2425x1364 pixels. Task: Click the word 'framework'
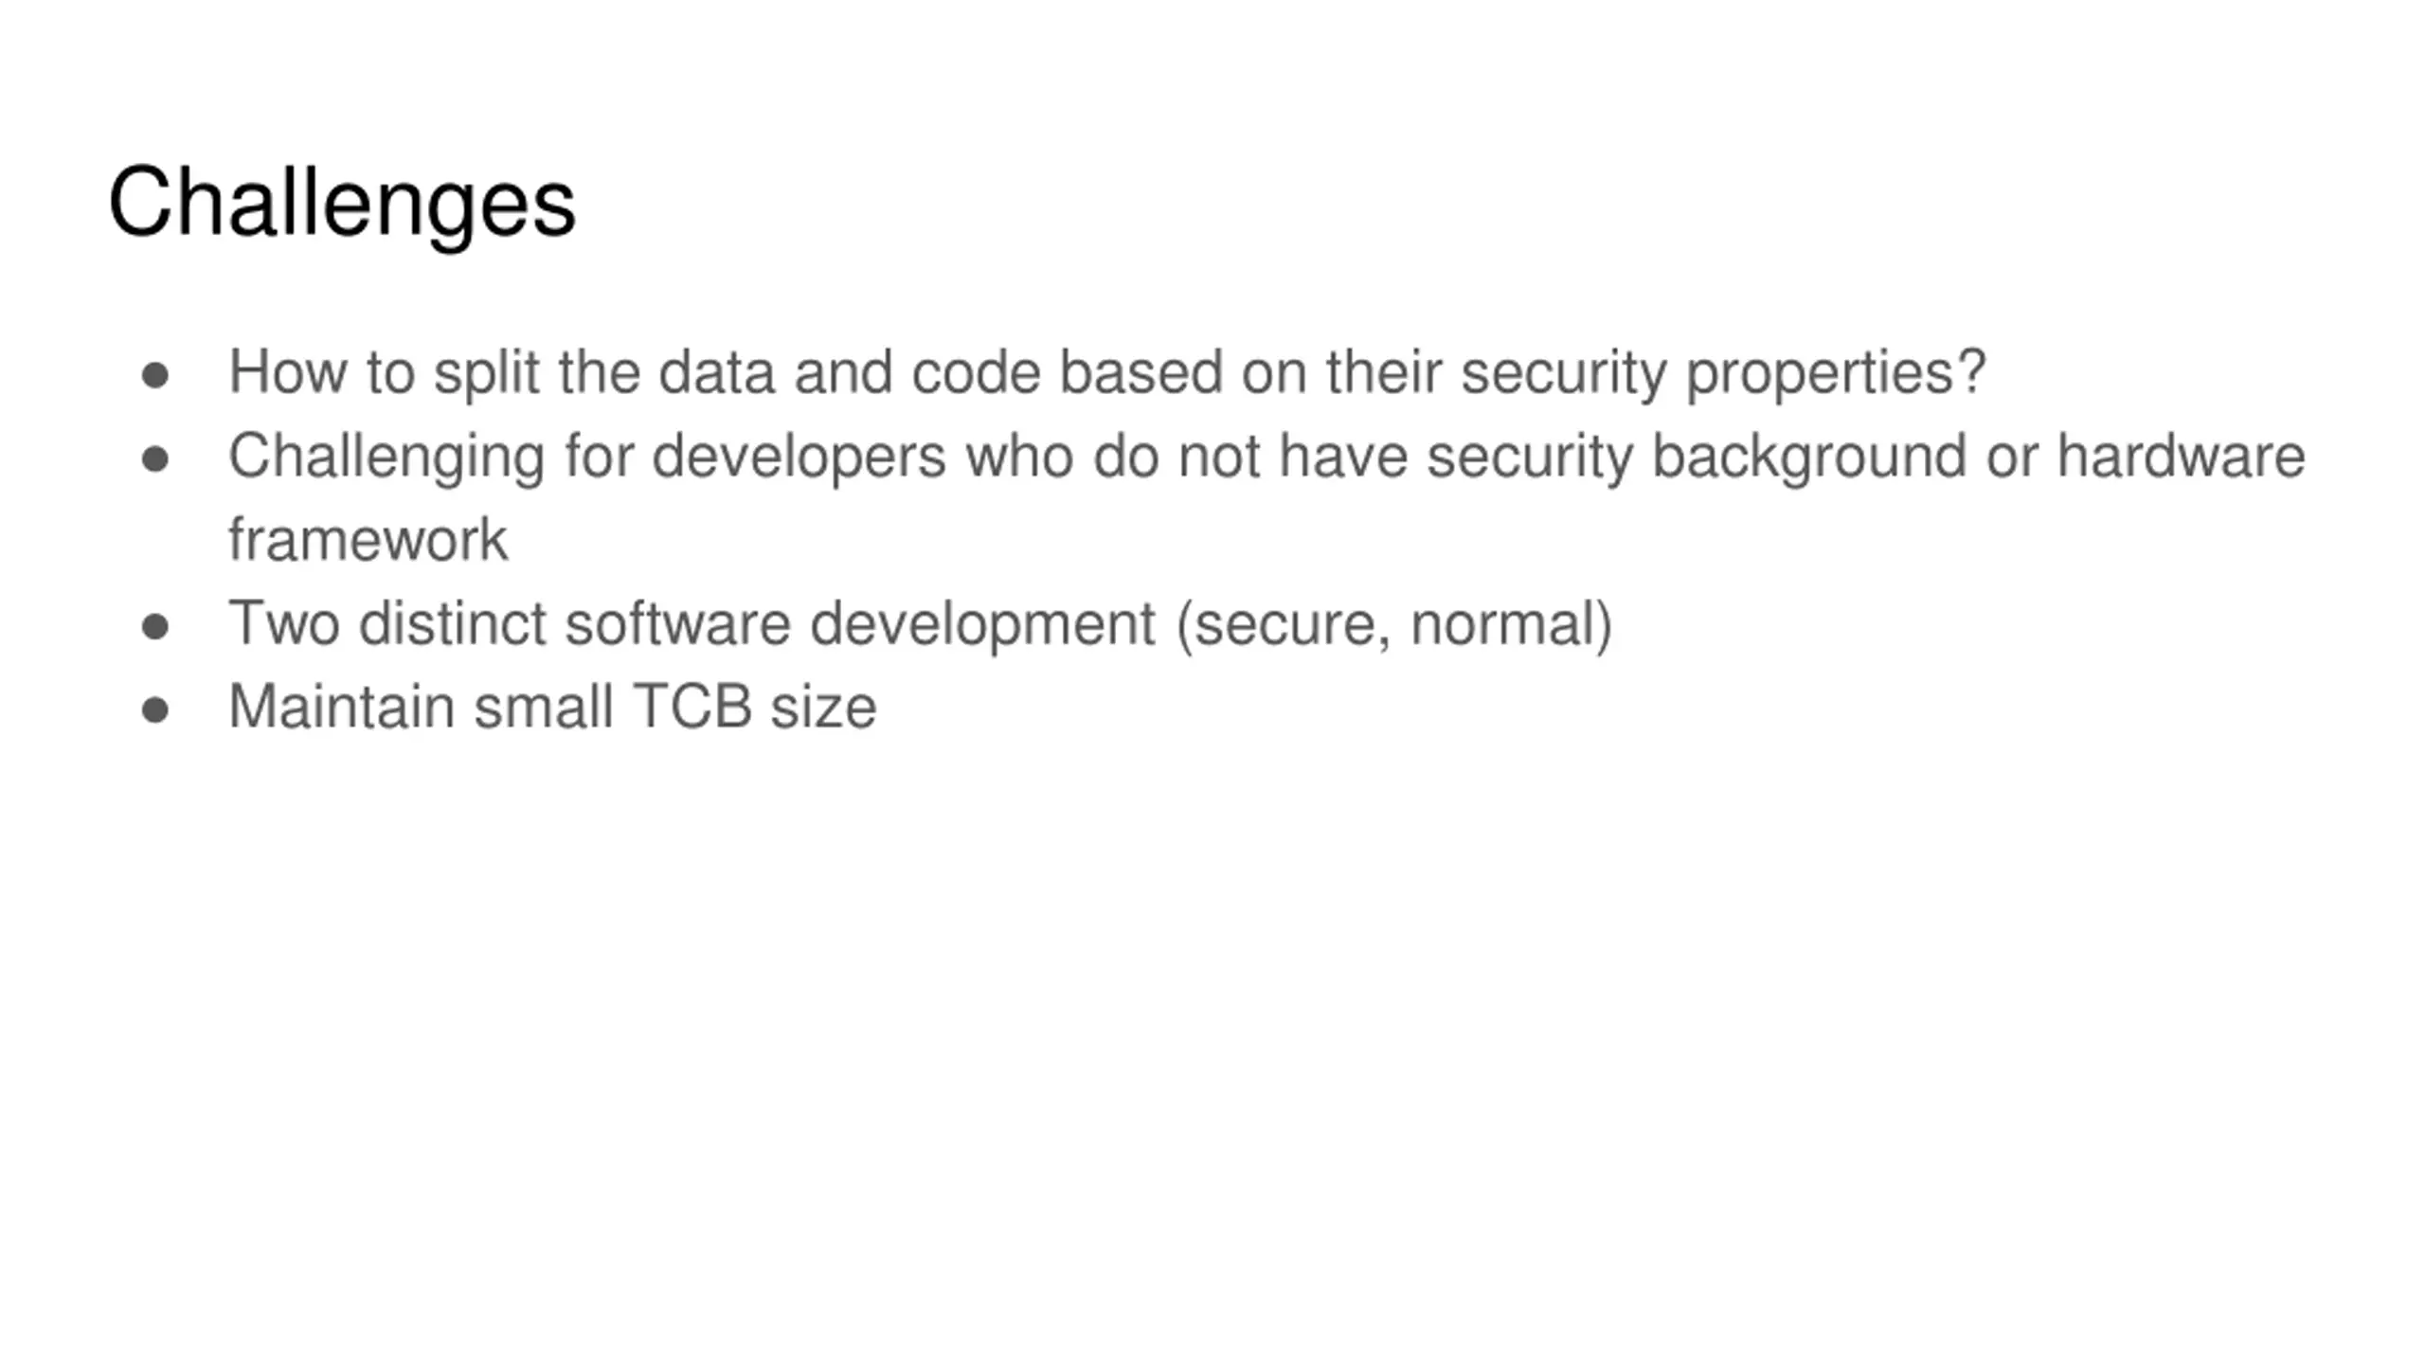coord(368,540)
